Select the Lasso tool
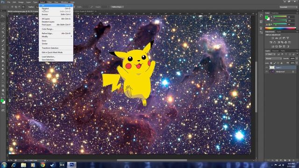 3,24
